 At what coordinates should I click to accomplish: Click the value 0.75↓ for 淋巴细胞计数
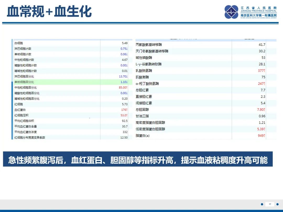(124, 49)
